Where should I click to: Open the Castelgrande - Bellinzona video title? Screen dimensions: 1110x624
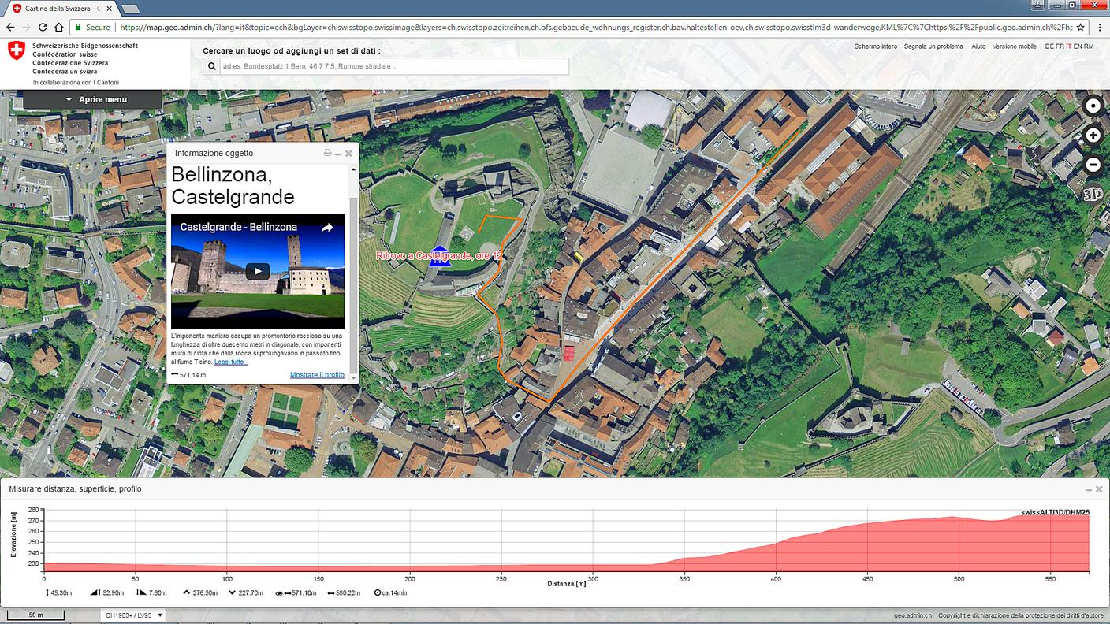pyautogui.click(x=239, y=227)
